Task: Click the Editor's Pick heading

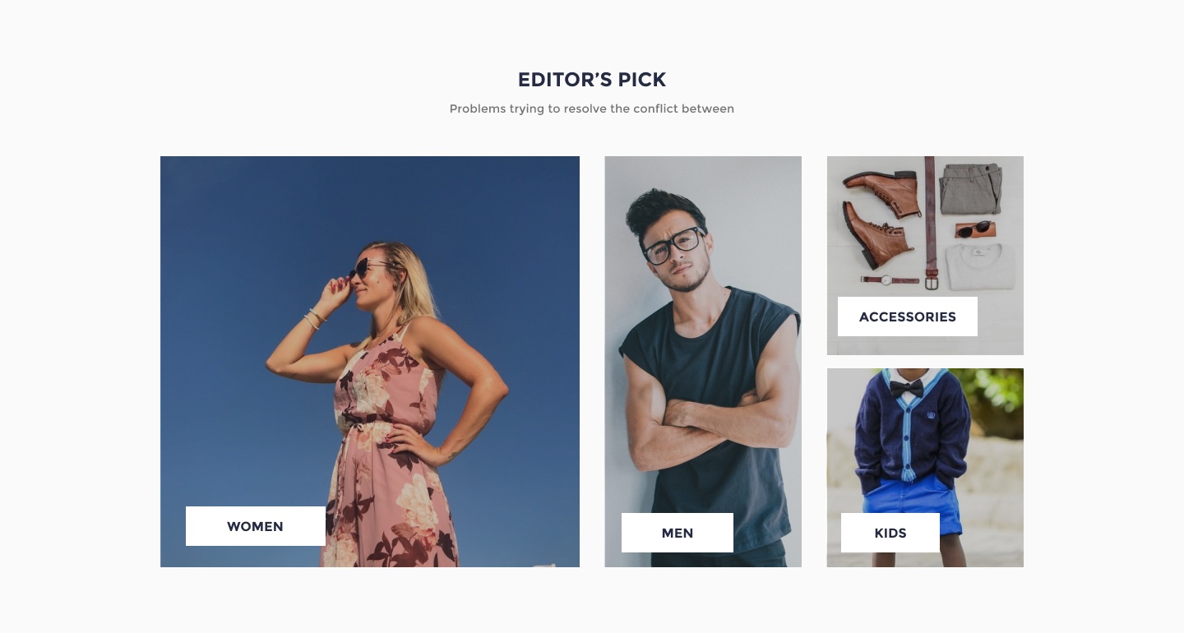Action: coord(592,80)
